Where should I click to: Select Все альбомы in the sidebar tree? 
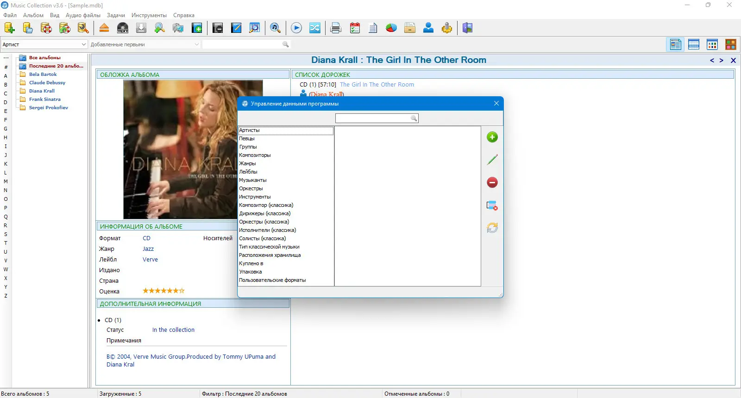point(45,58)
